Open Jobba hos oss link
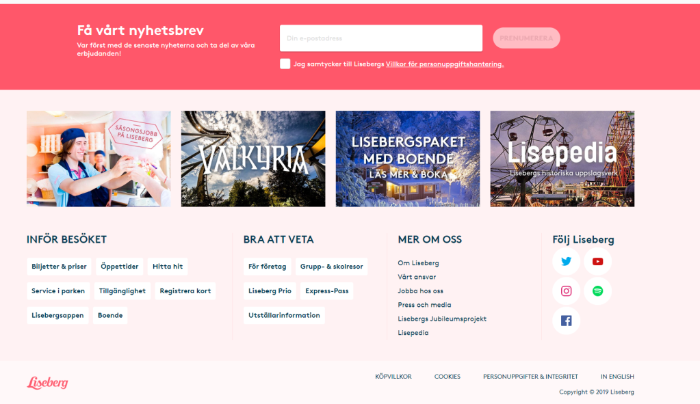This screenshot has width=700, height=404. tap(420, 291)
